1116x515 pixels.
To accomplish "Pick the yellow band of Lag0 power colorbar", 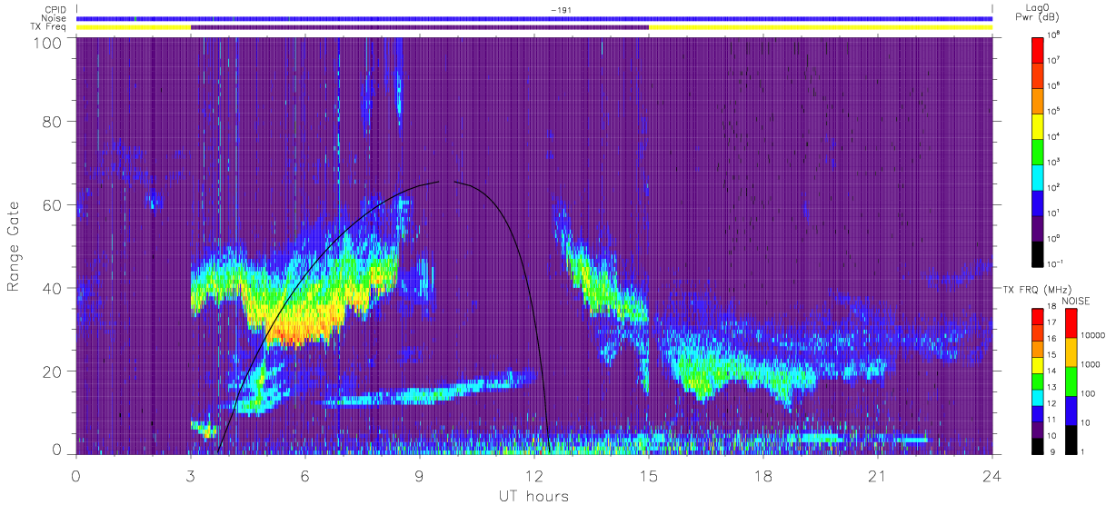I will pos(1038,124).
